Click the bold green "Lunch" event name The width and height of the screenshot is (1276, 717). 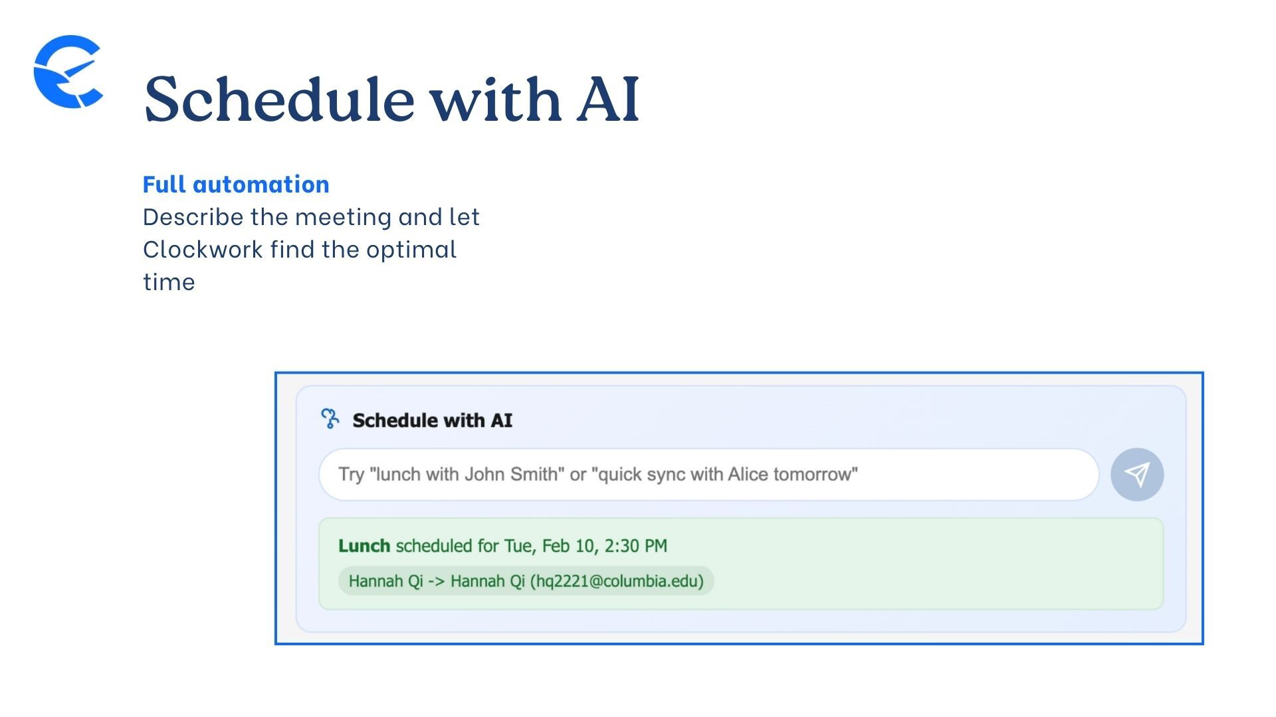(364, 546)
